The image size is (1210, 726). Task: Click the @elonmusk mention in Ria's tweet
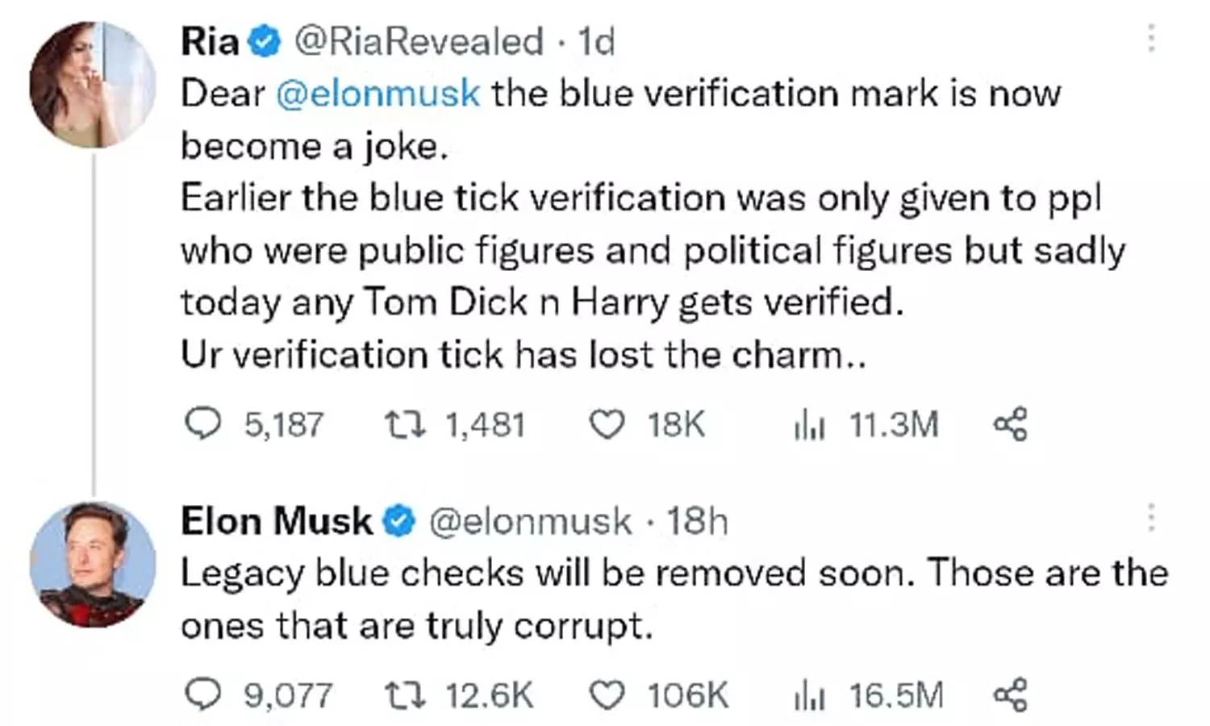pos(378,94)
